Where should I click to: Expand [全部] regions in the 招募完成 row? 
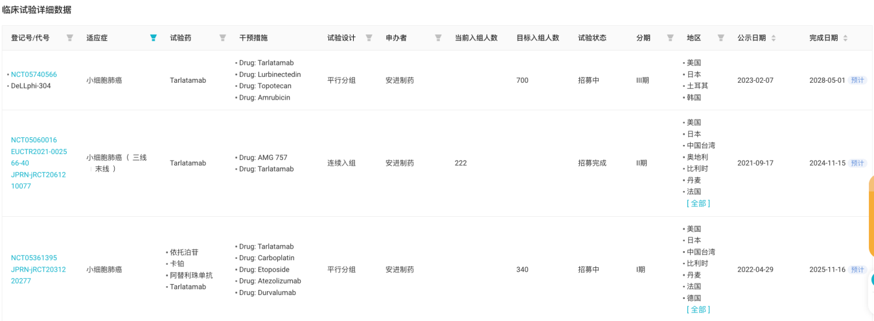tap(698, 203)
